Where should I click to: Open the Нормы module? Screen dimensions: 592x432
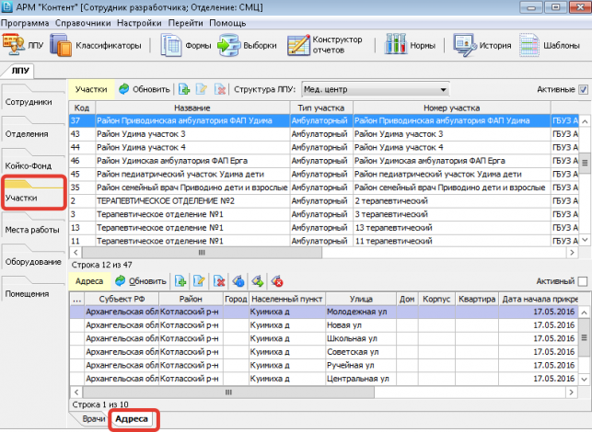(x=410, y=45)
